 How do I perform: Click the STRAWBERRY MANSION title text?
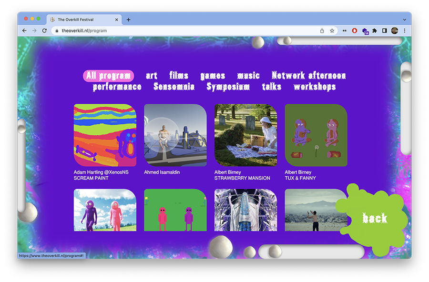[x=242, y=178]
